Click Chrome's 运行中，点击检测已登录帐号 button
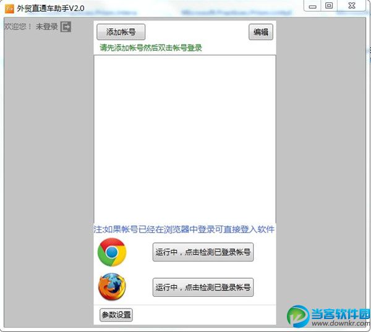The width and height of the screenshot is (371, 332). [203, 252]
